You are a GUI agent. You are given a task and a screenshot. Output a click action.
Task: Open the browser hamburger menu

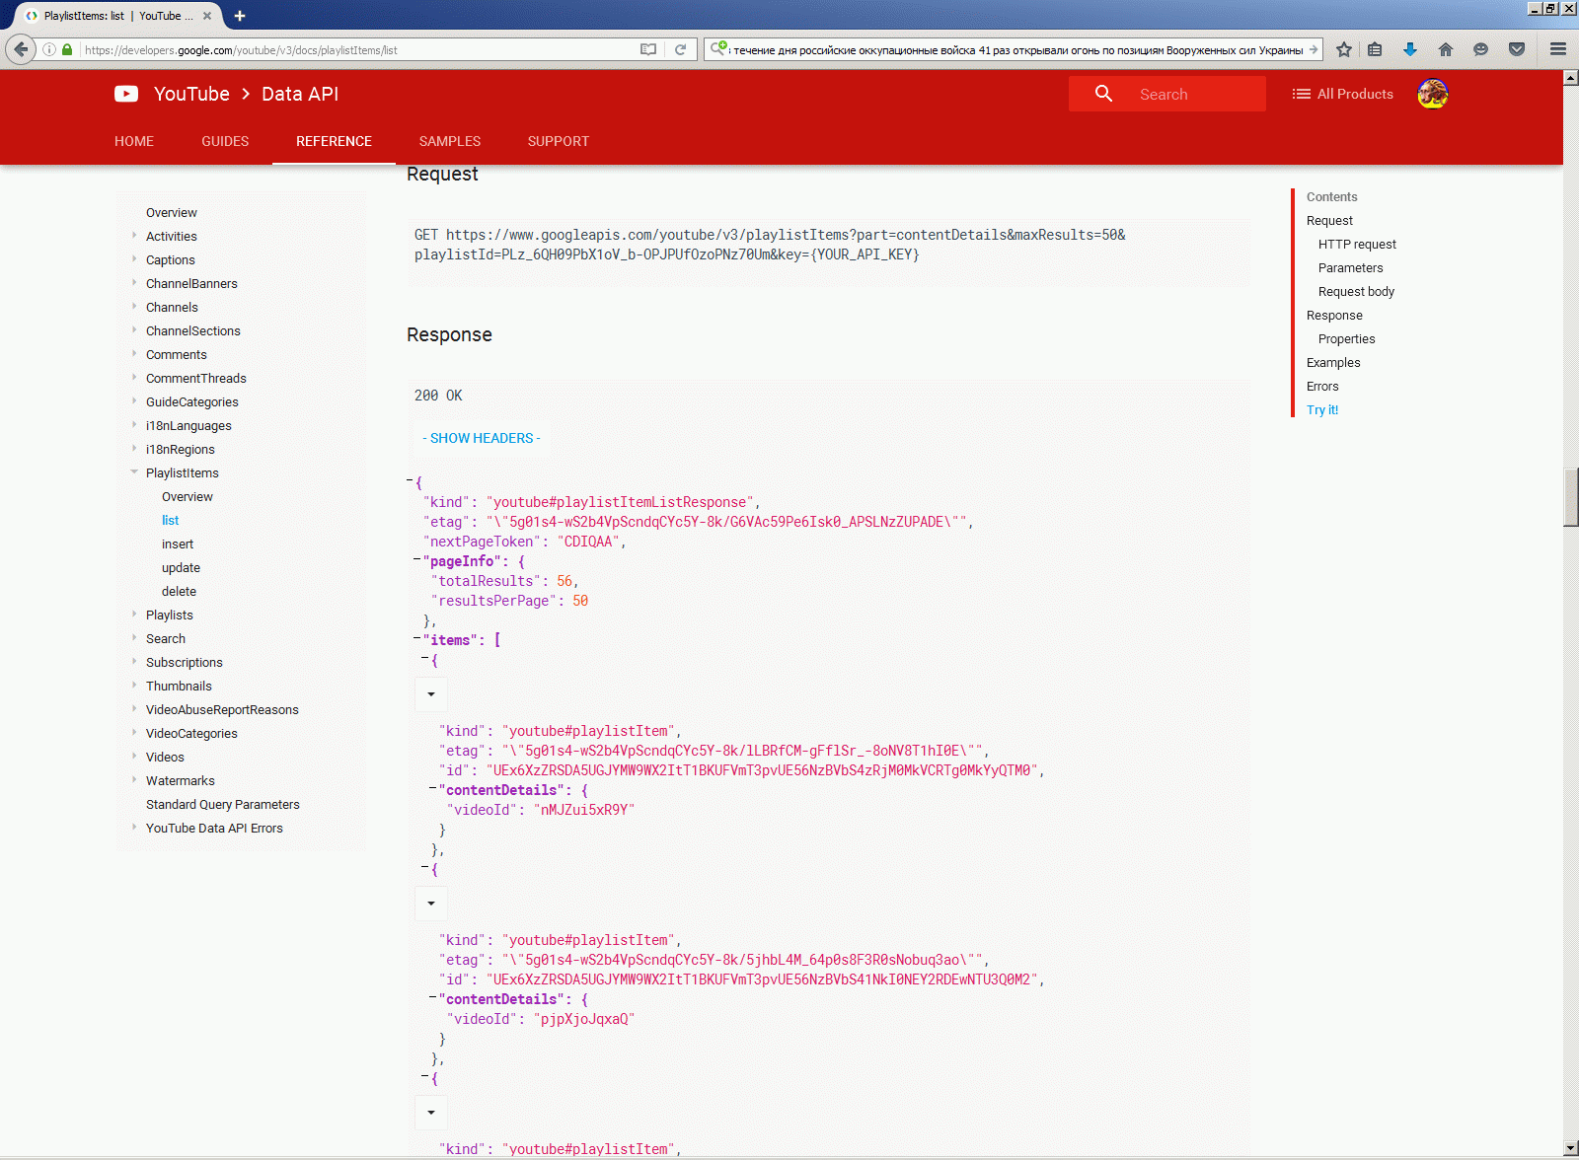(1558, 49)
